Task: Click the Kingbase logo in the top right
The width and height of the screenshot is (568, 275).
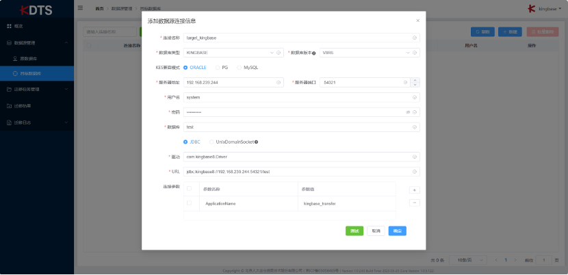Action: pyautogui.click(x=532, y=9)
